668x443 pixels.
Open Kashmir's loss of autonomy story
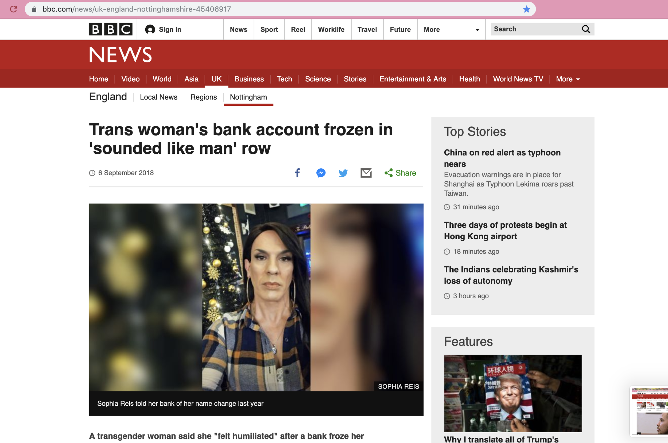(x=511, y=275)
